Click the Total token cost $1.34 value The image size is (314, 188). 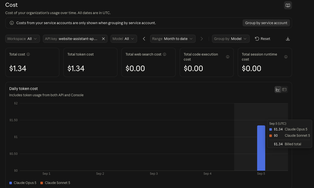pyautogui.click(x=76, y=68)
